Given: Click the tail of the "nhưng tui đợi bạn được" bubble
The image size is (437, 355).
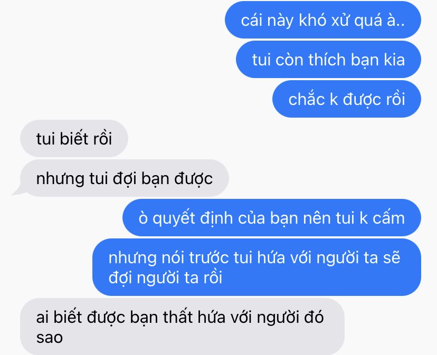Looking at the screenshot, I should point(17,191).
